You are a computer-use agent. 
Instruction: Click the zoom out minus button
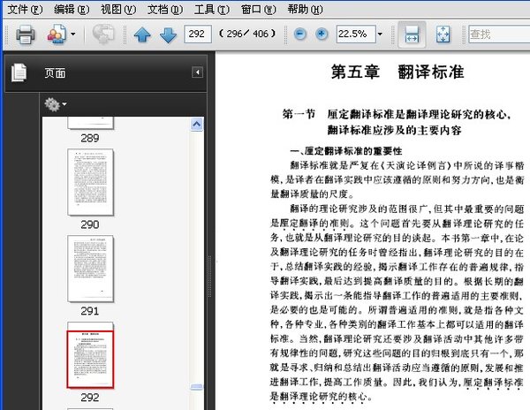(x=301, y=34)
